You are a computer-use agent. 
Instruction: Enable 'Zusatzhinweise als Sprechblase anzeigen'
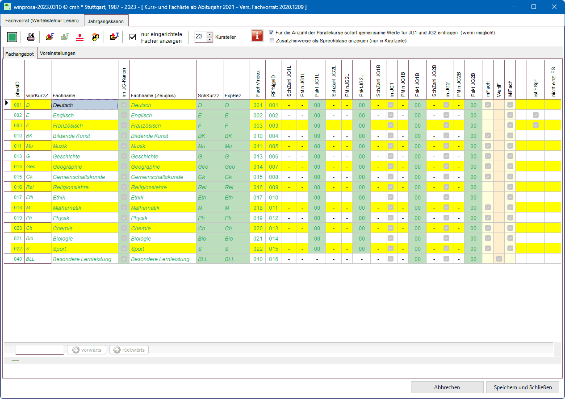click(x=272, y=41)
